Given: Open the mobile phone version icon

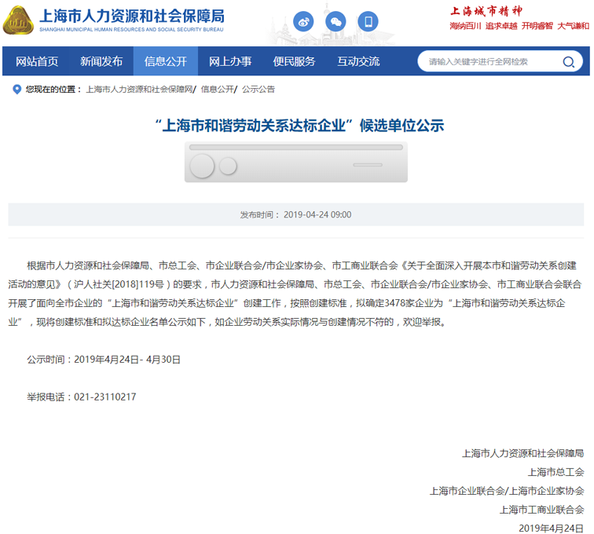Looking at the screenshot, I should click(368, 21).
